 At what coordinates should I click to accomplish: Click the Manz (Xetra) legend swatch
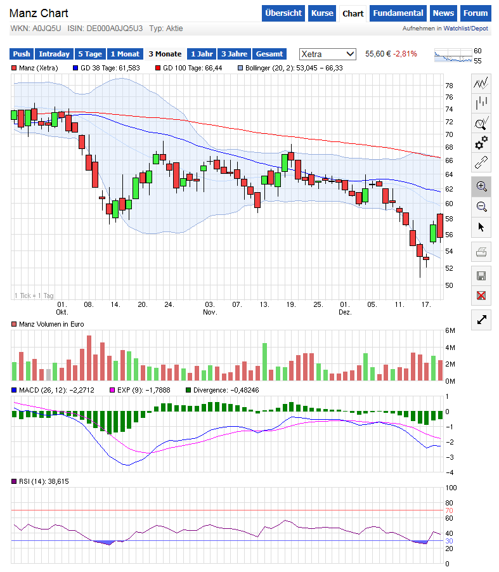14,68
